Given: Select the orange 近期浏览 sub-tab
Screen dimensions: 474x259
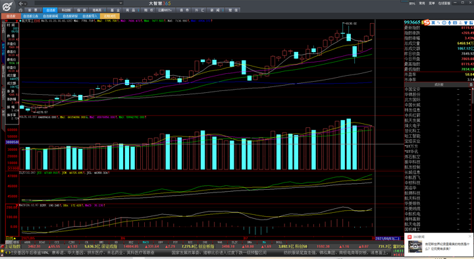Looking at the screenshot, I should (x=110, y=16).
